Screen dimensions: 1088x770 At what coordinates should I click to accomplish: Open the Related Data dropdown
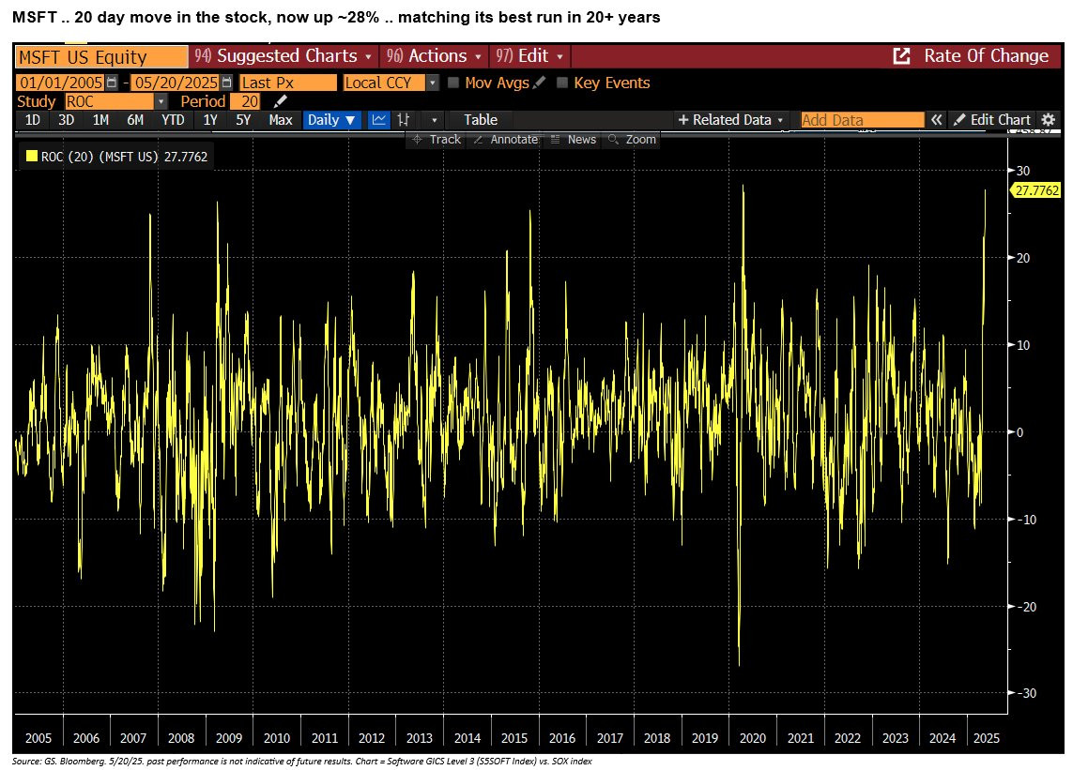pyautogui.click(x=730, y=120)
